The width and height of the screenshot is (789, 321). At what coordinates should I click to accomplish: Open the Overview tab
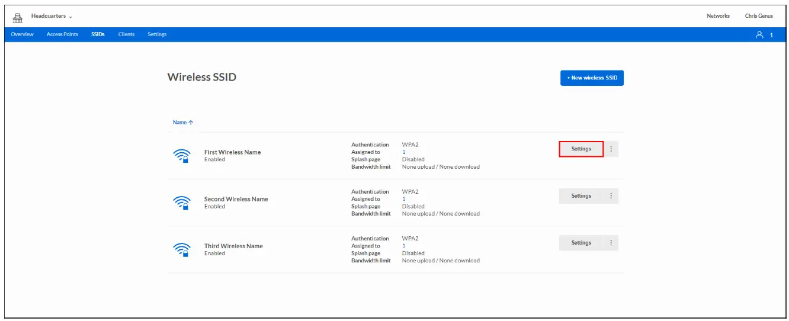[x=22, y=34]
